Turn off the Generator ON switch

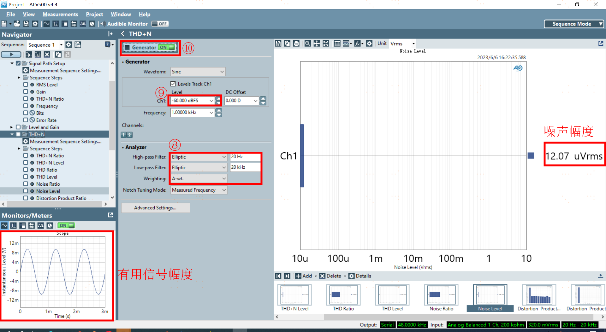click(x=166, y=47)
